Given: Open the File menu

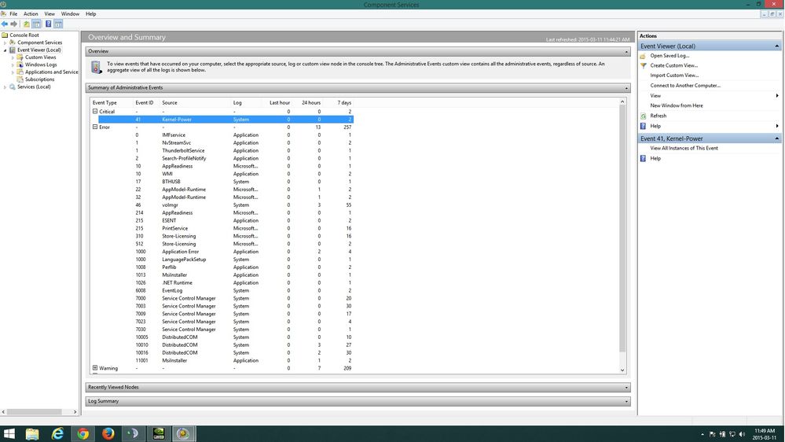Looking at the screenshot, I should 13,14.
